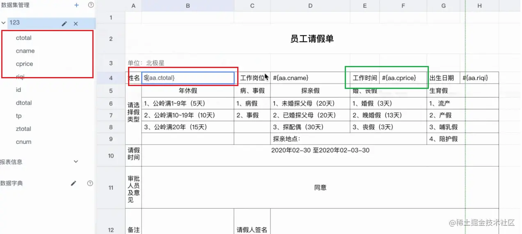The width and height of the screenshot is (522, 234).
Task: Select row 11 header
Action: [x=111, y=188]
